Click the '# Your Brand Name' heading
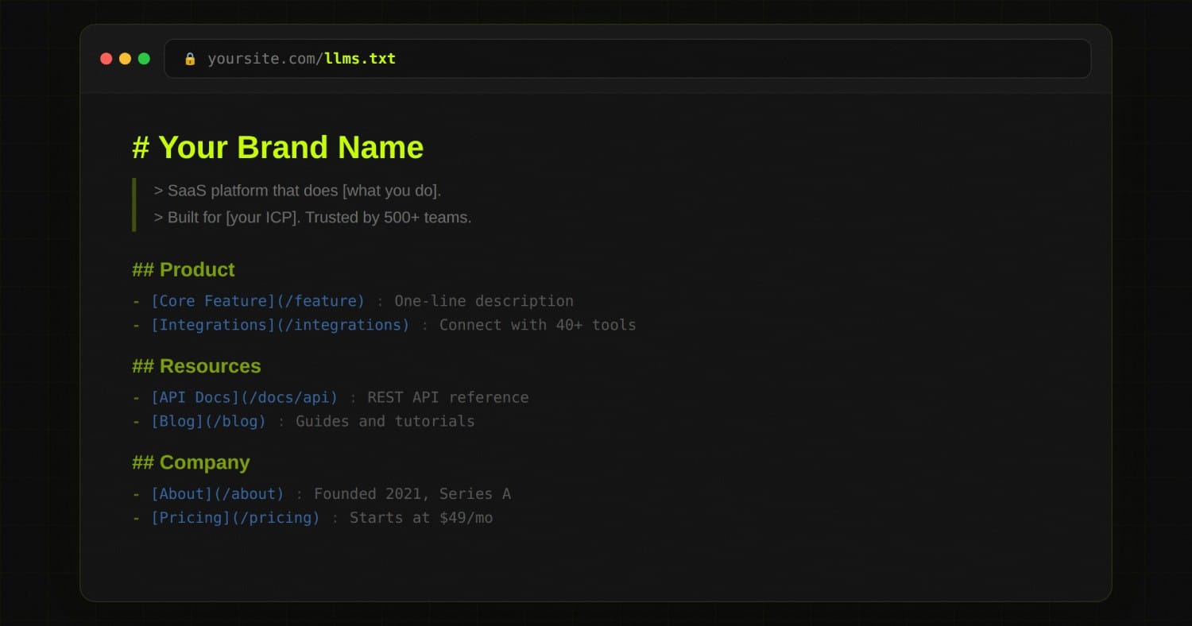The height and width of the screenshot is (626, 1192). point(277,148)
